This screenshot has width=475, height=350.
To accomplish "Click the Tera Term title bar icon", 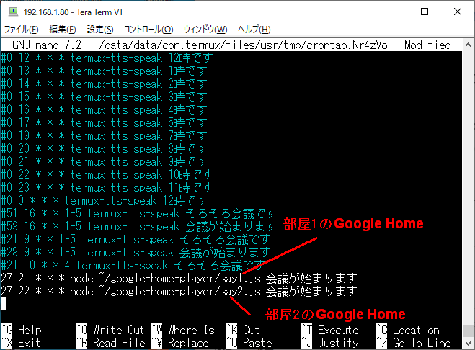I will [x=13, y=12].
